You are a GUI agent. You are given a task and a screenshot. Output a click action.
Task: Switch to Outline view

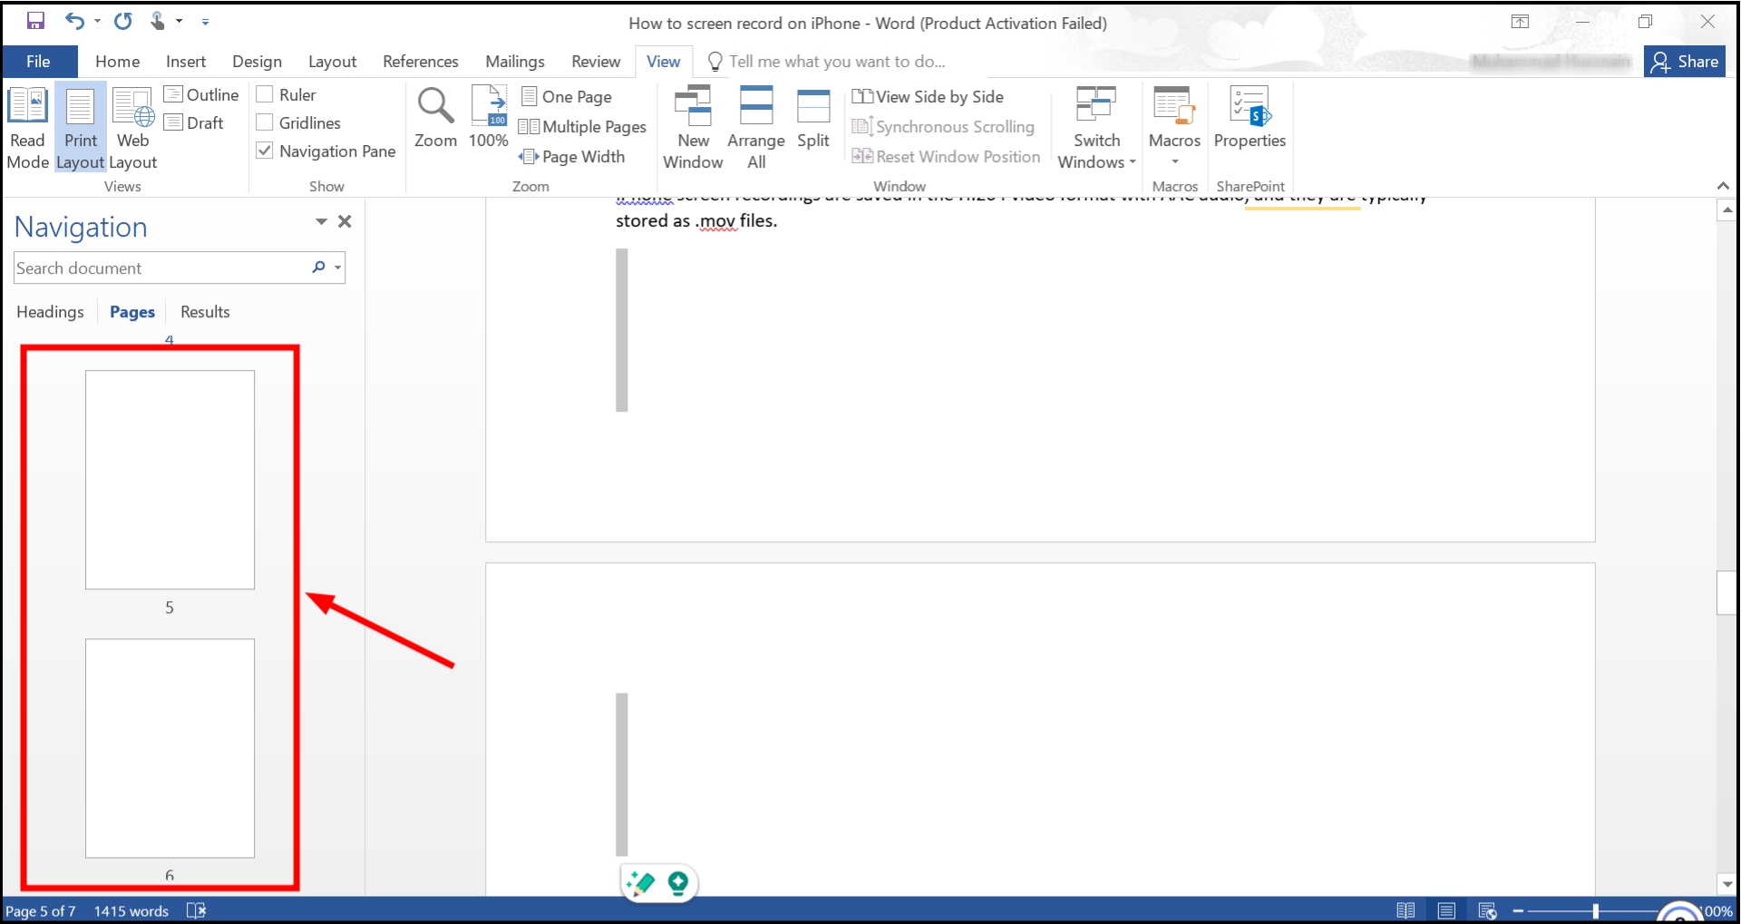pyautogui.click(x=201, y=94)
